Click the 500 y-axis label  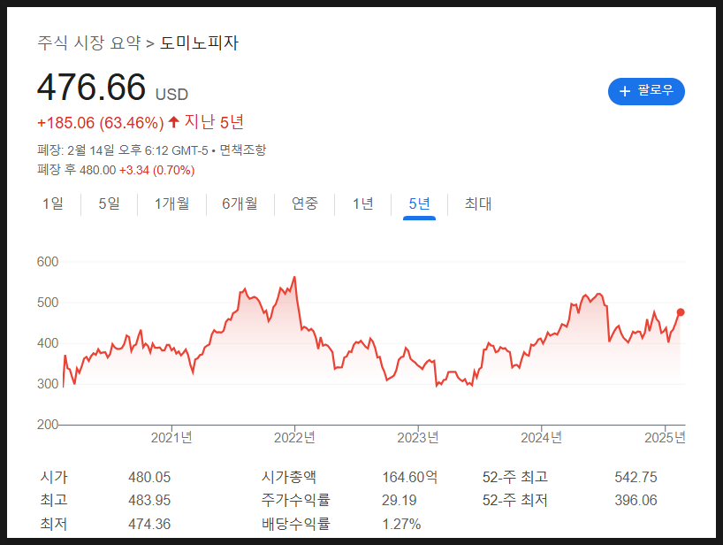click(48, 303)
